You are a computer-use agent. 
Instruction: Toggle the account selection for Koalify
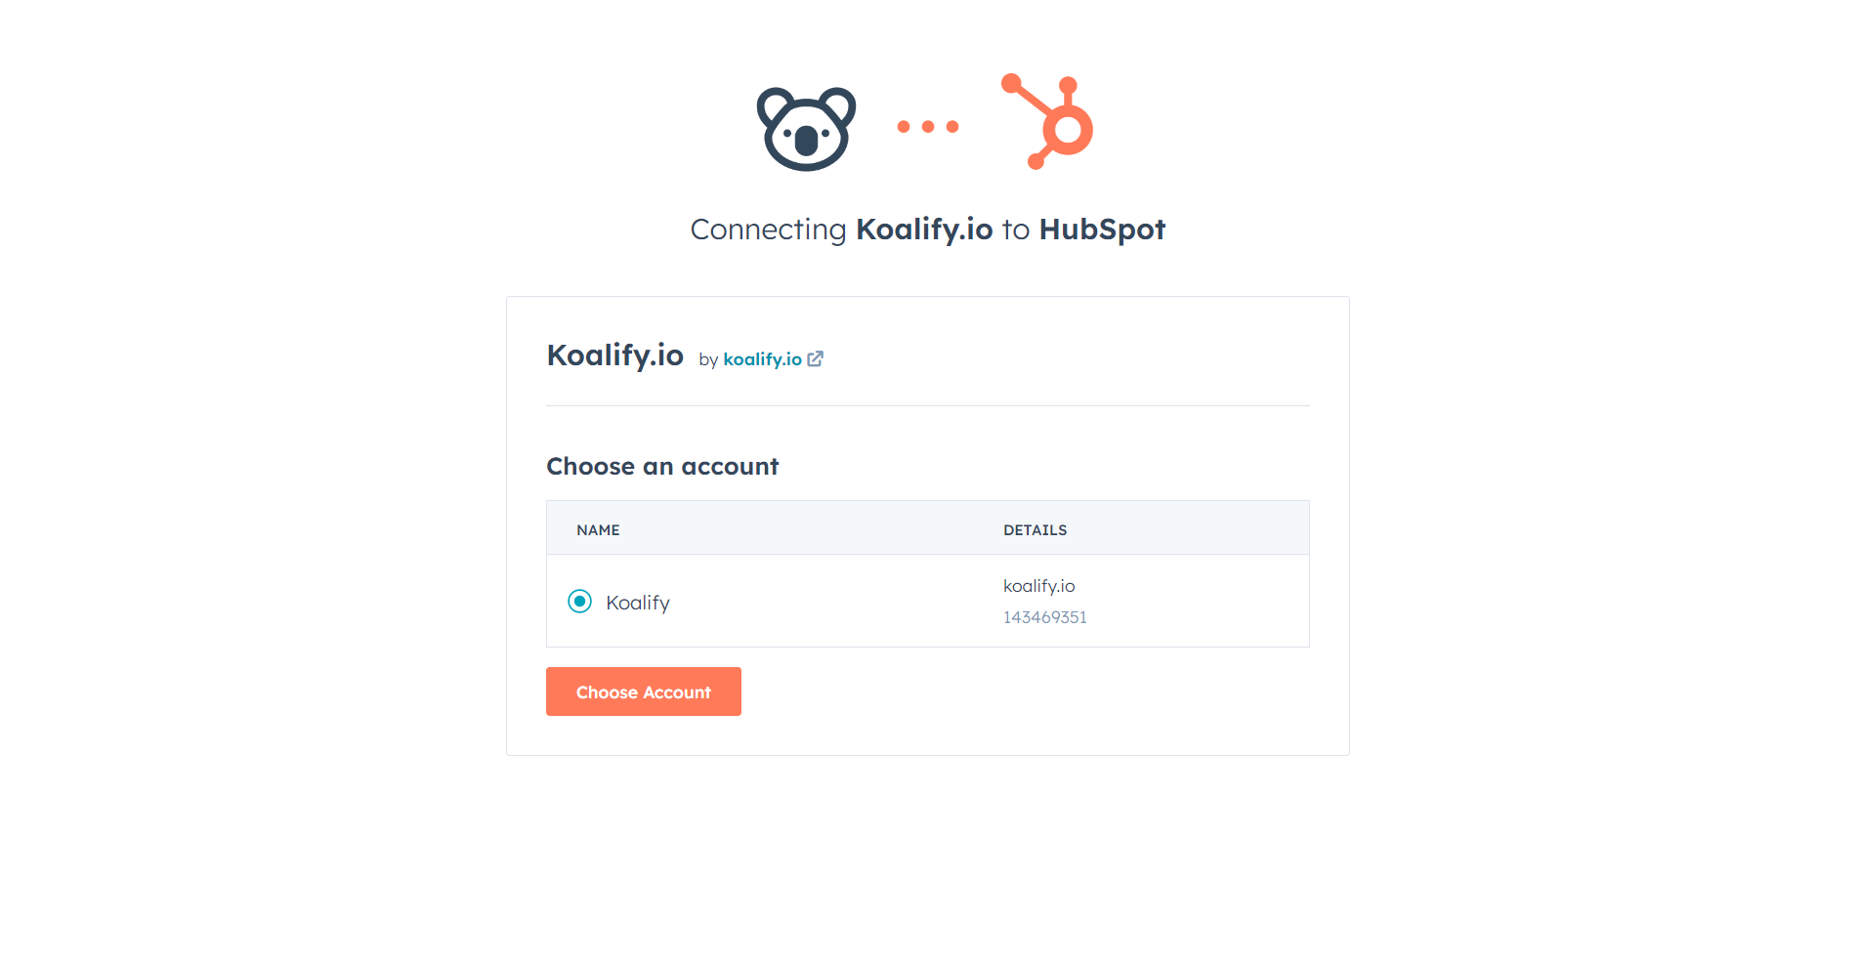pos(579,601)
